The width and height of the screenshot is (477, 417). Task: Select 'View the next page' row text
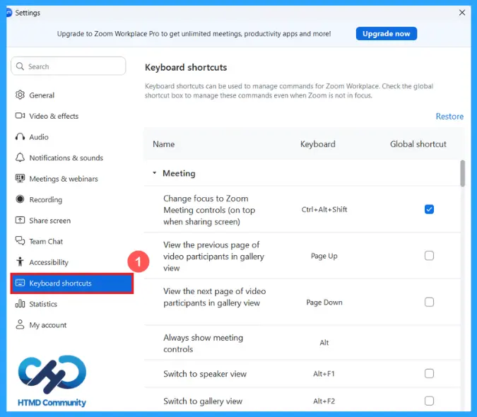pos(214,297)
